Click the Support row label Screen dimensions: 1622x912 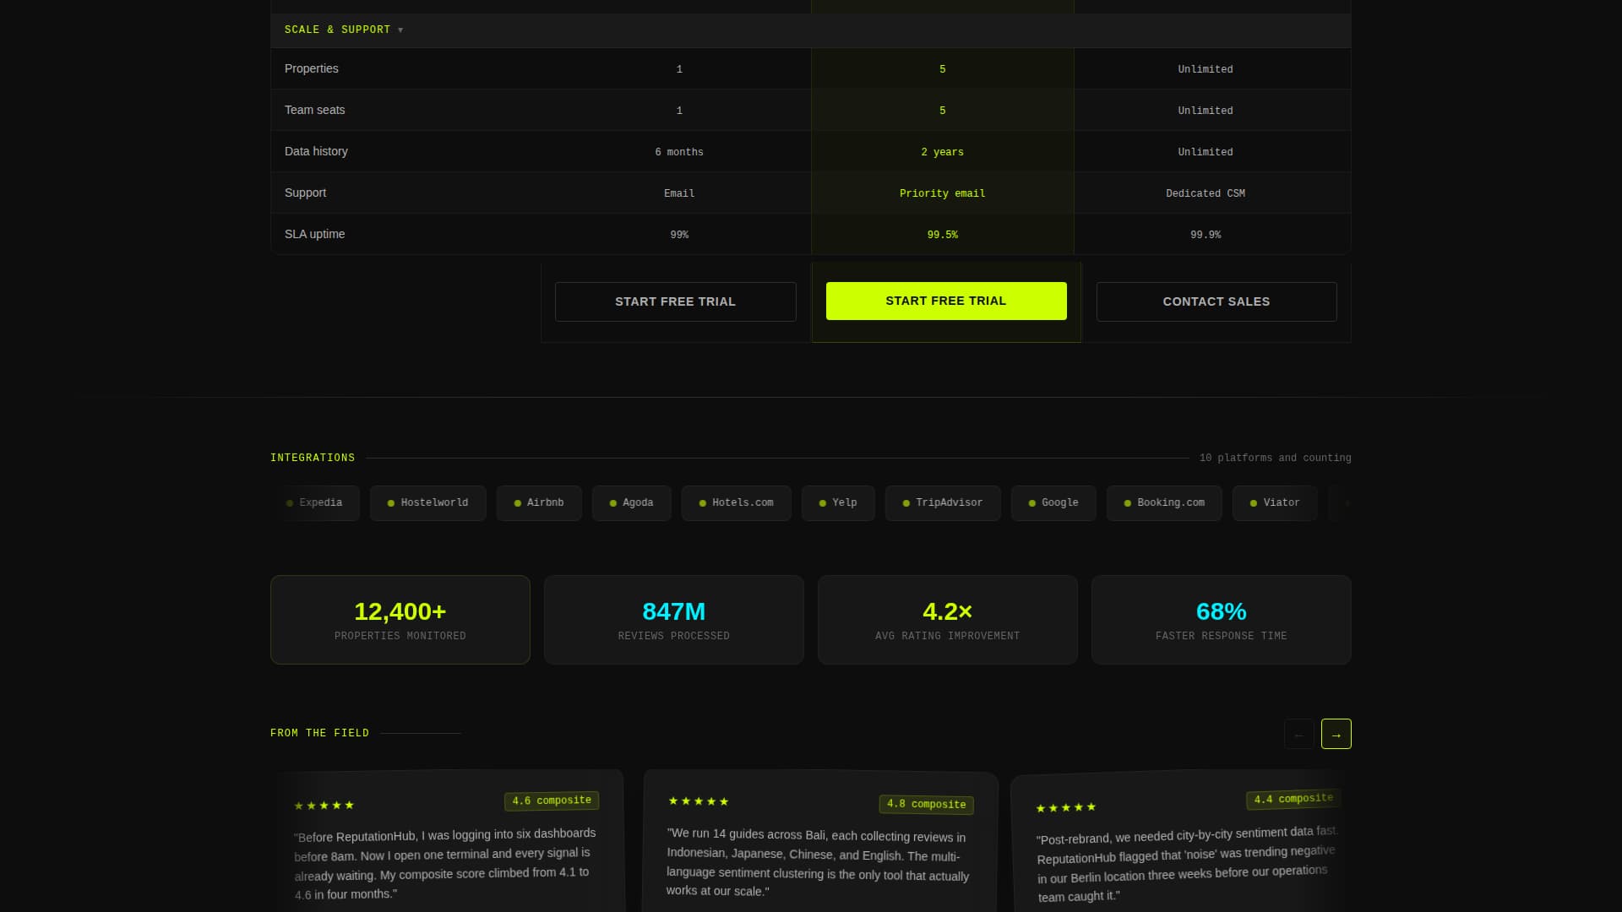coord(305,193)
